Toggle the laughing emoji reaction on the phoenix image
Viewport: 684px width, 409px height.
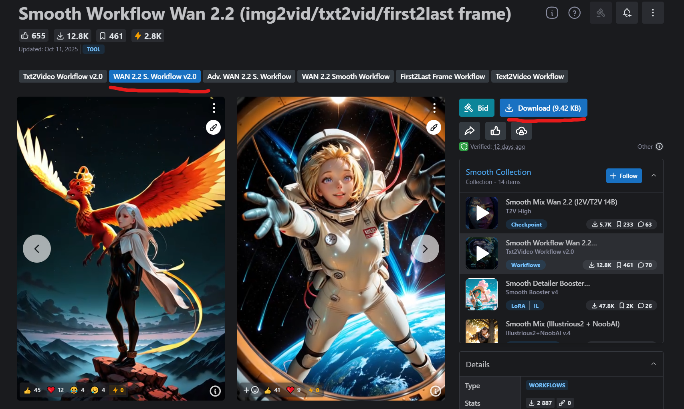point(77,390)
